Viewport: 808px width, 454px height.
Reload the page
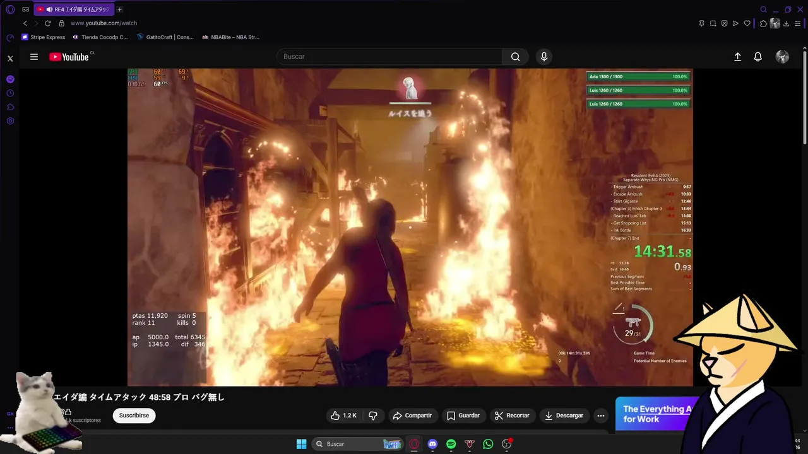click(x=47, y=23)
